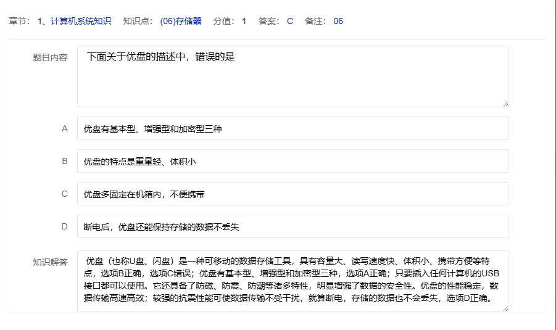Click the question content text area
The image size is (556, 330).
tap(293, 76)
